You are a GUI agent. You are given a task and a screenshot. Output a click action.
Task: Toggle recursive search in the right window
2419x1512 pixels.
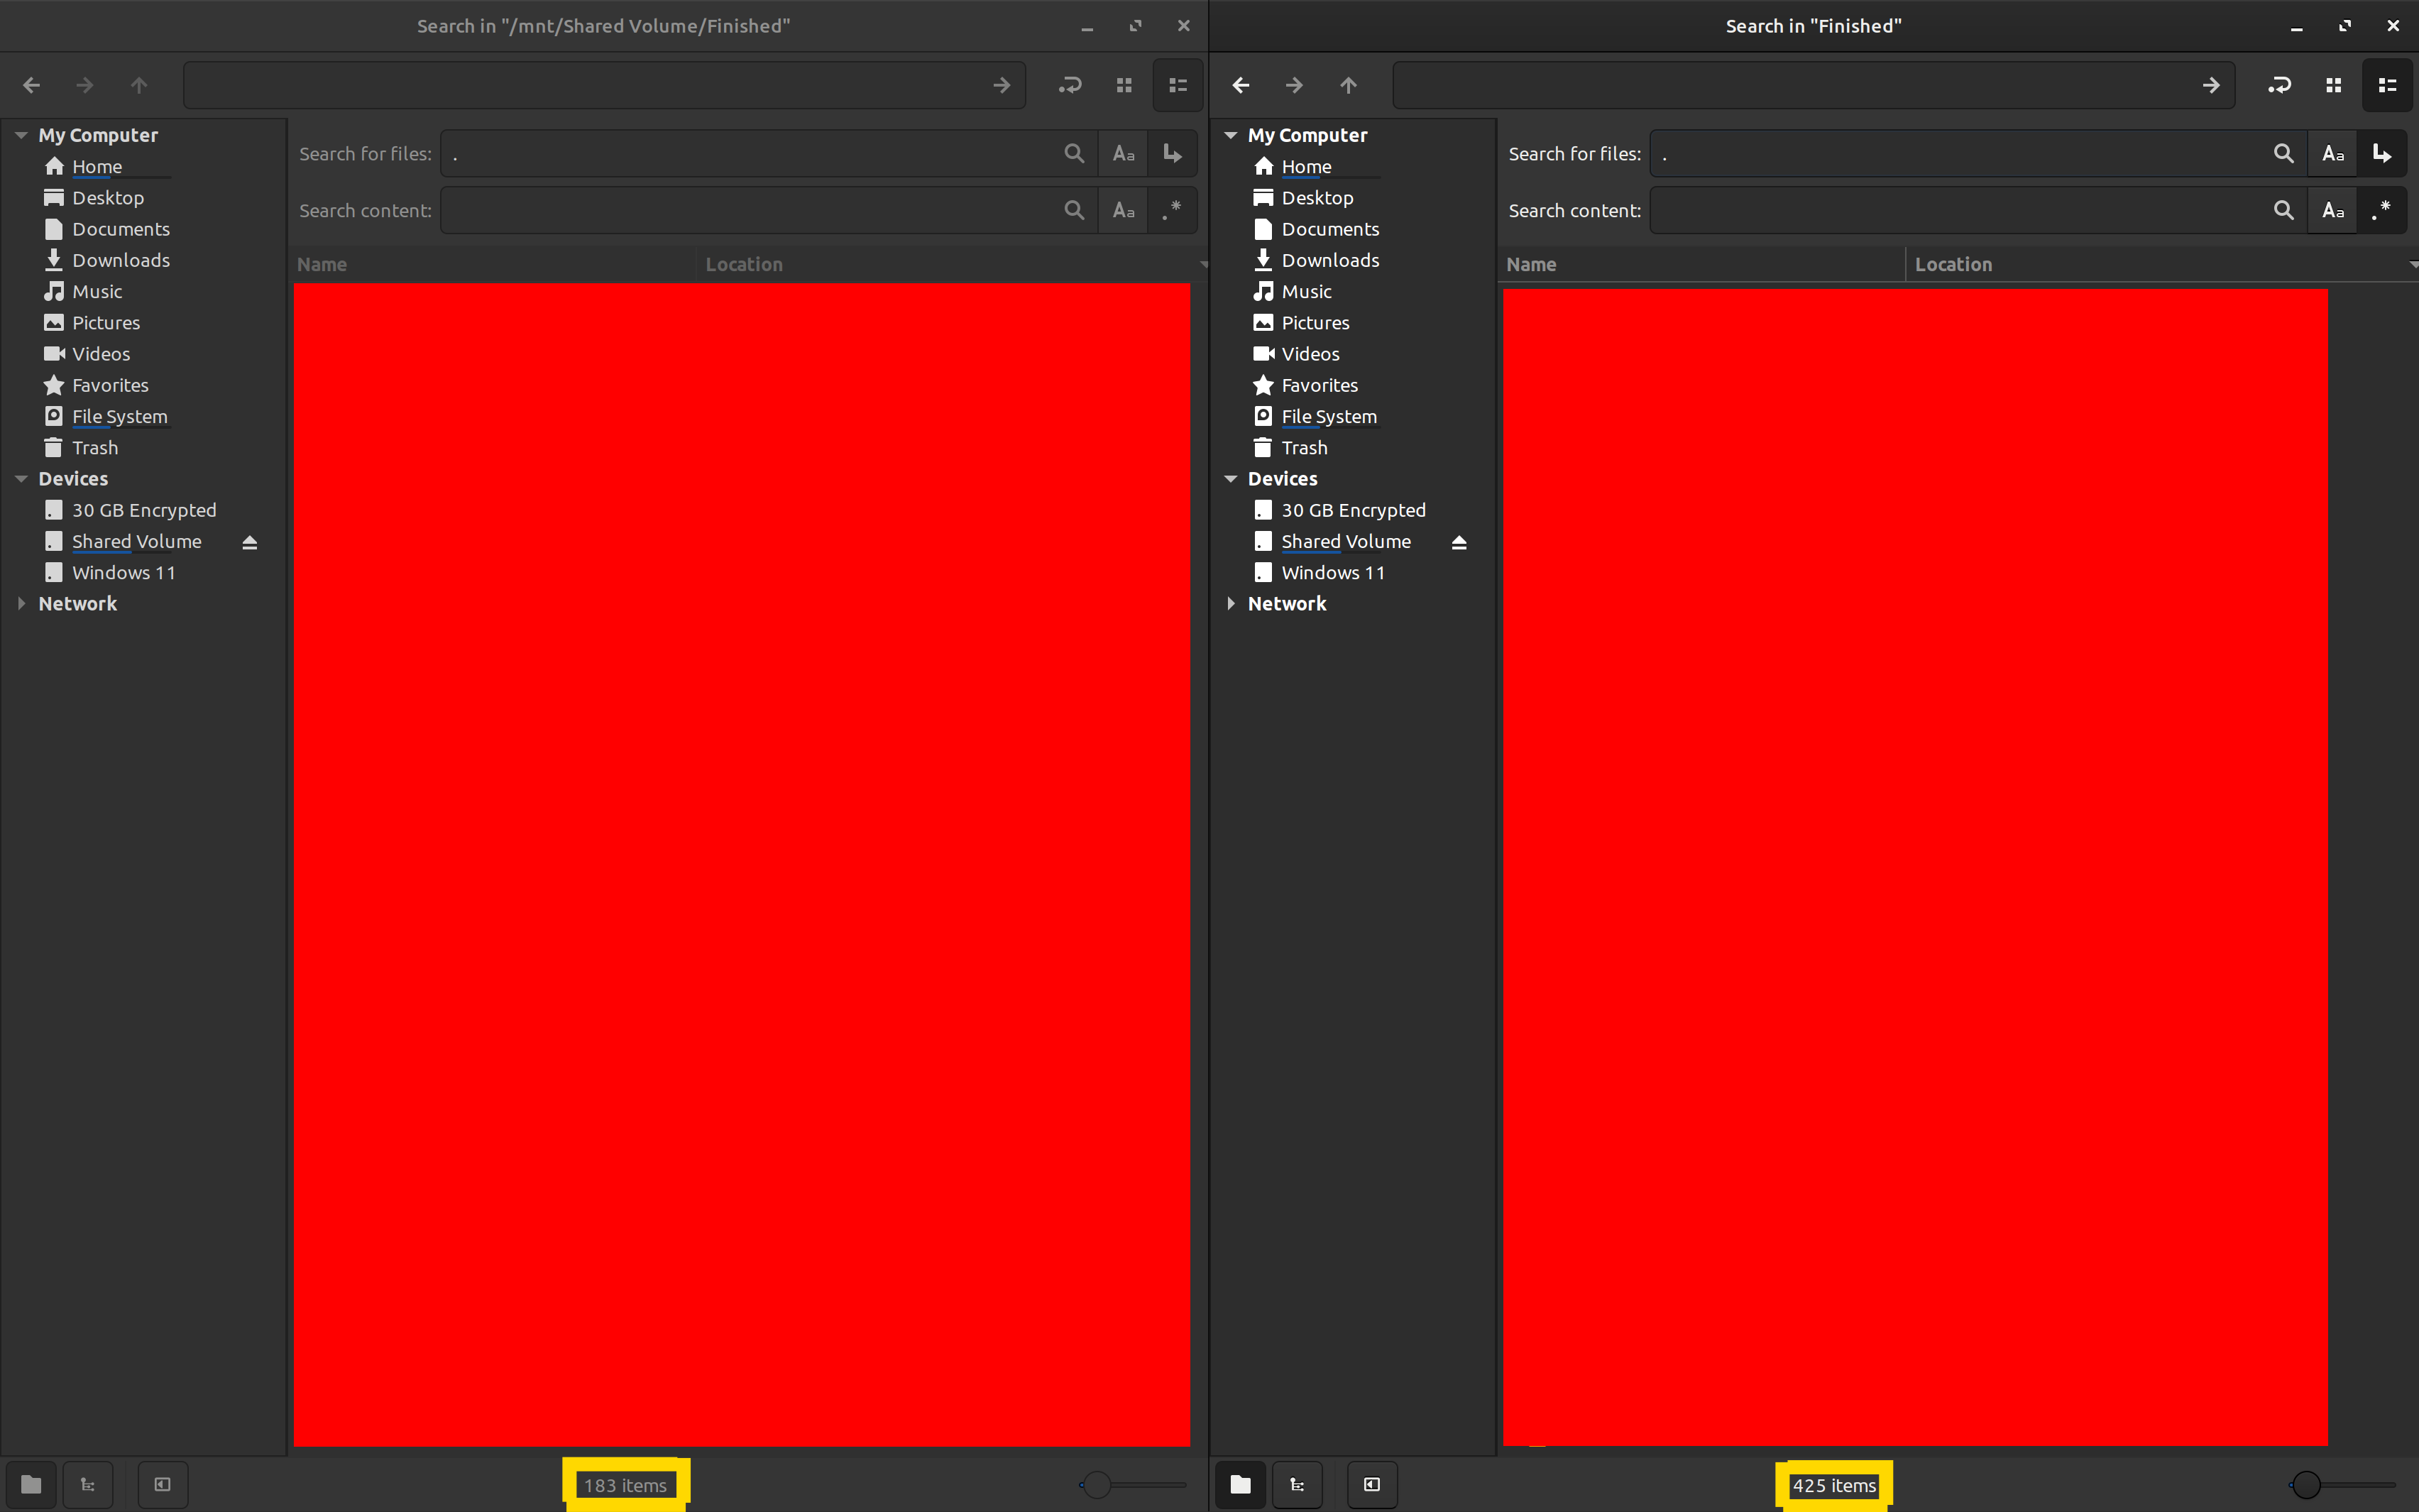click(x=2382, y=153)
